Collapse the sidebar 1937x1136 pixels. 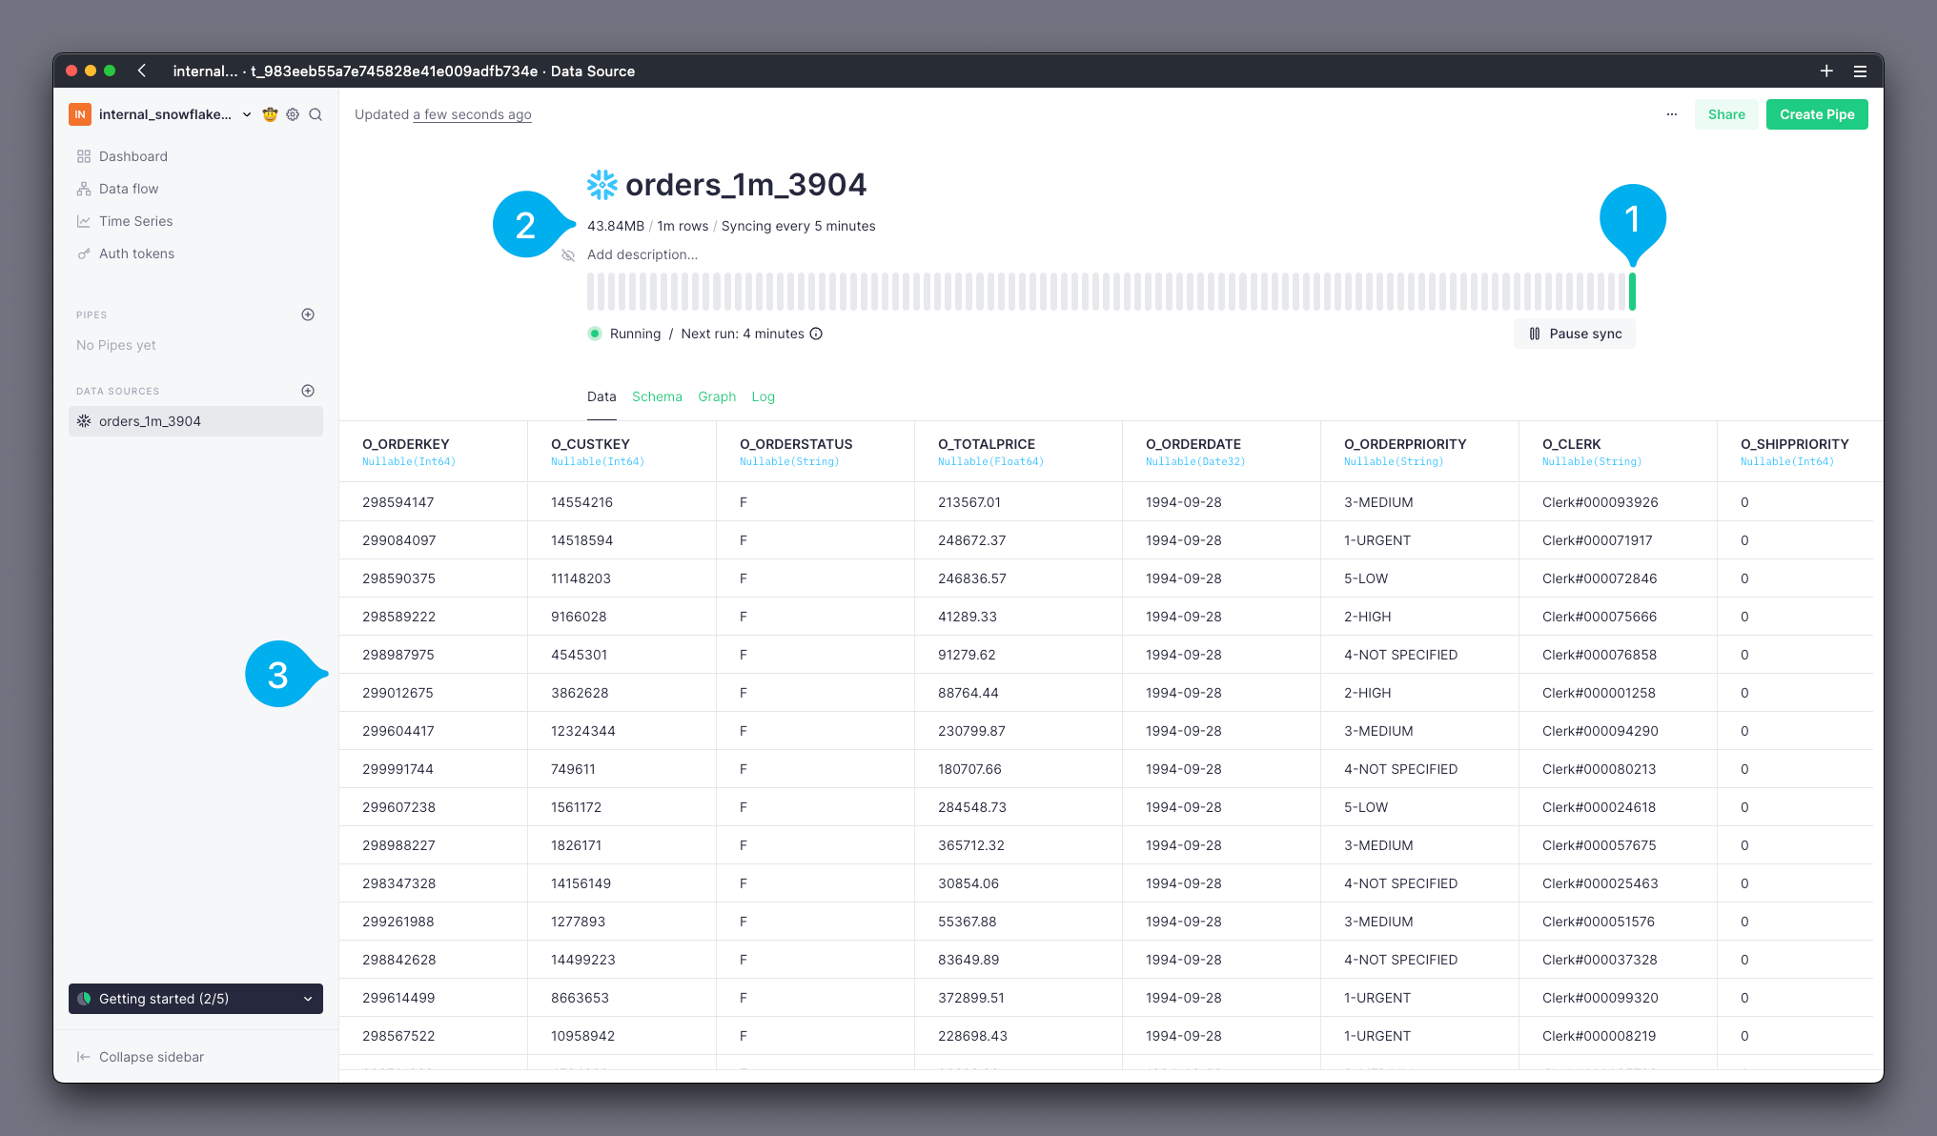[140, 1057]
